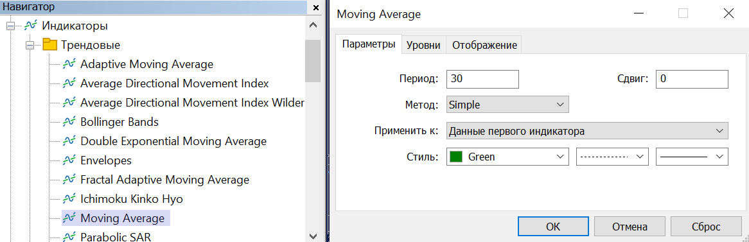Screen dimensions: 749x242
Task: Select Double Exponential Moving Average entry
Action: click(x=173, y=141)
